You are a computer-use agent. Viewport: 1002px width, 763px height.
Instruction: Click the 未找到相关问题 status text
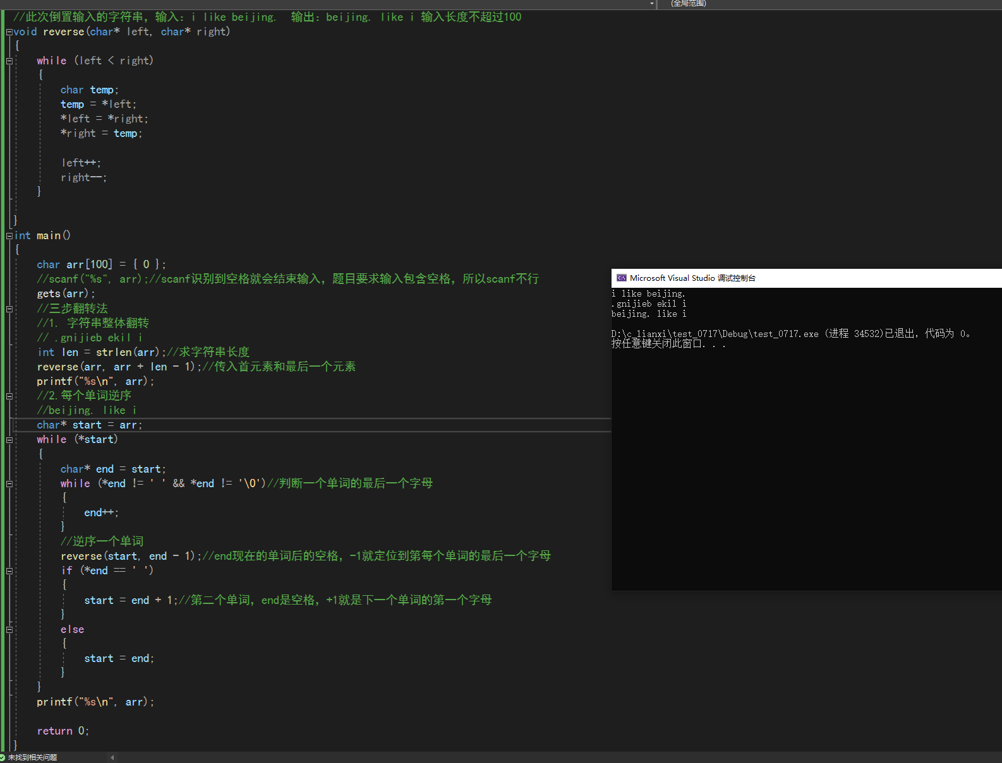(x=32, y=757)
